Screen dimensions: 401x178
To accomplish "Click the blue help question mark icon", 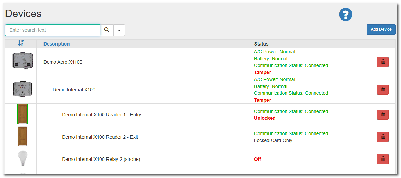I will click(346, 14).
